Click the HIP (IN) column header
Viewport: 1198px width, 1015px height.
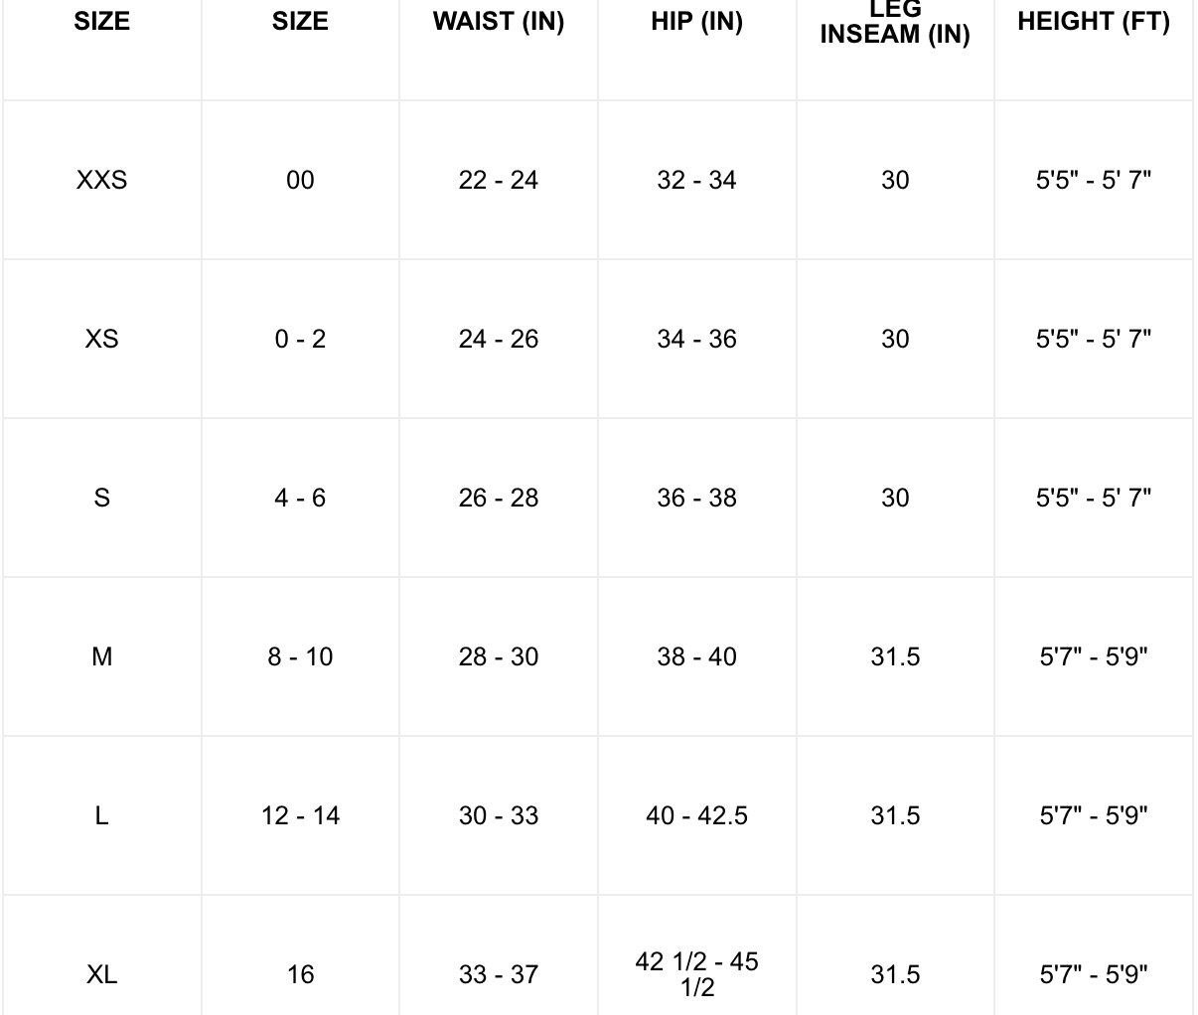click(x=696, y=22)
